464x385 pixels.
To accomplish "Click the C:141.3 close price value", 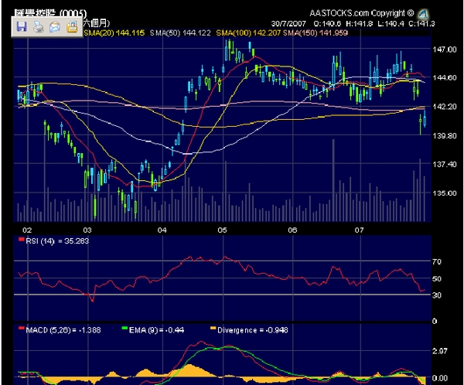I will point(421,24).
